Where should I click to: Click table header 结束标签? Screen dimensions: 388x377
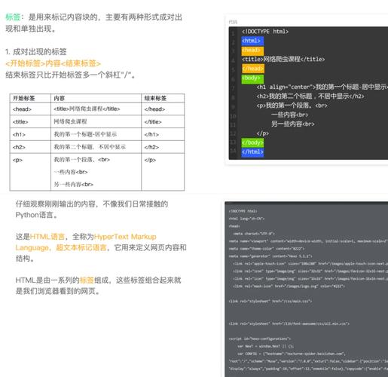click(x=155, y=98)
